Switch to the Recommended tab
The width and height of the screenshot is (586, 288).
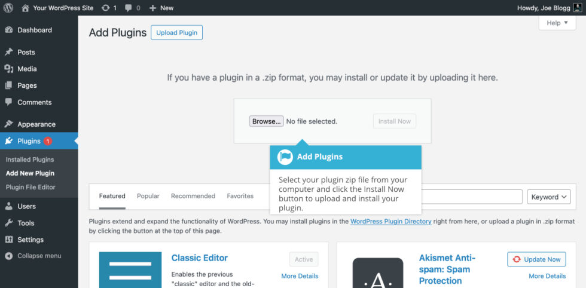193,196
